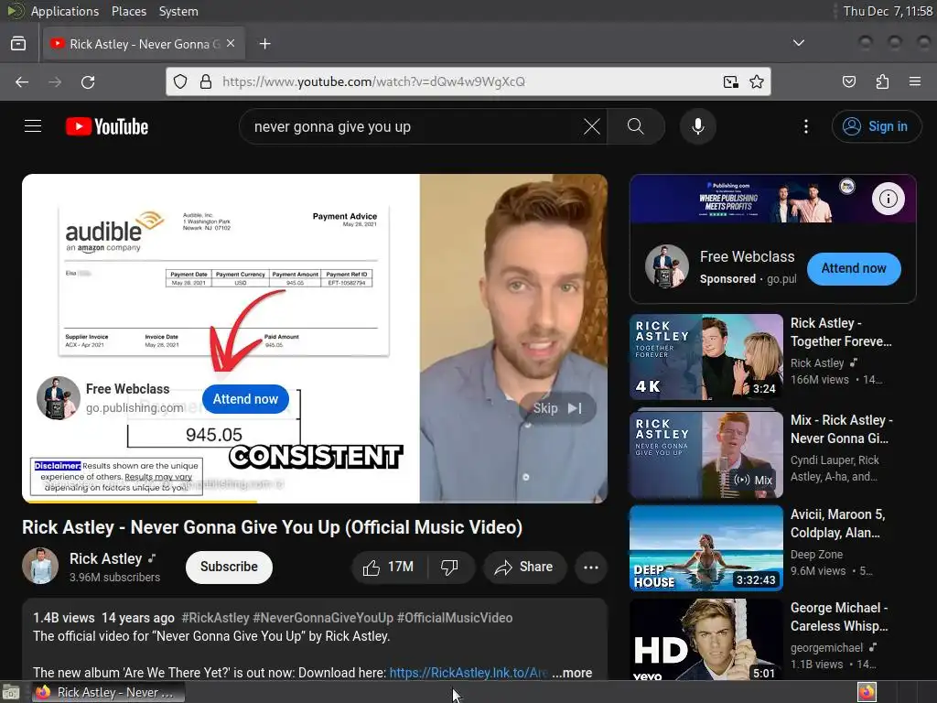The width and height of the screenshot is (937, 703).
Task: Click the taskbar Firefox window button
Action: click(x=108, y=692)
